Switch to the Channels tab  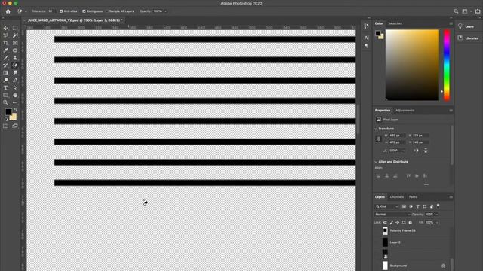click(397, 197)
